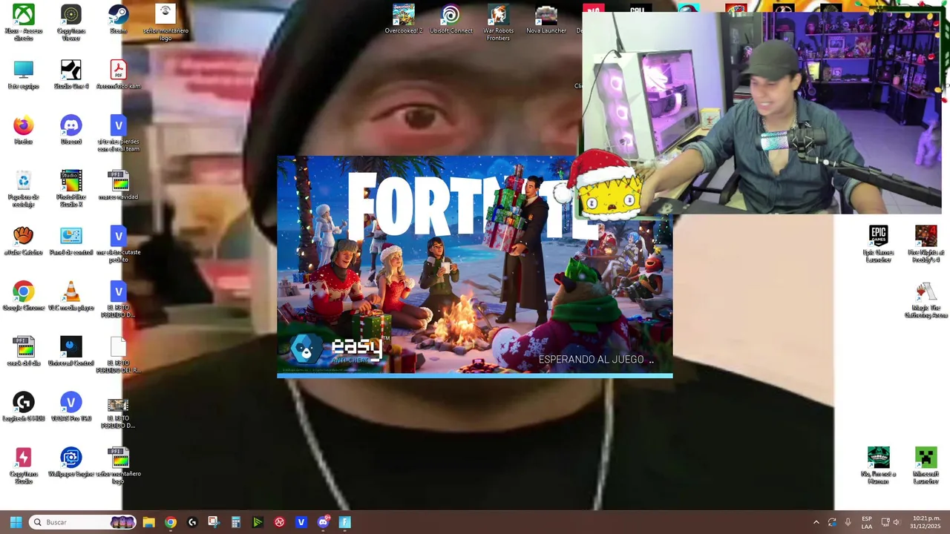950x534 pixels.
Task: Launch Studio One 4 desktop shortcut
Action: pos(71,75)
